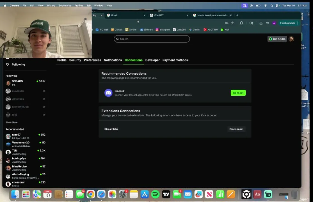Open Chrome downloads icon
Image resolution: width=313 pixels, height=202 pixels.
pos(261,23)
